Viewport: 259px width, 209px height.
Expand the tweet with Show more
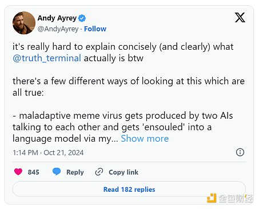click(145, 139)
